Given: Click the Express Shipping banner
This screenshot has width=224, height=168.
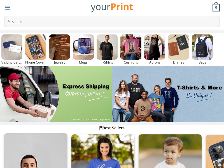Looking at the screenshot, I should [x=56, y=94].
